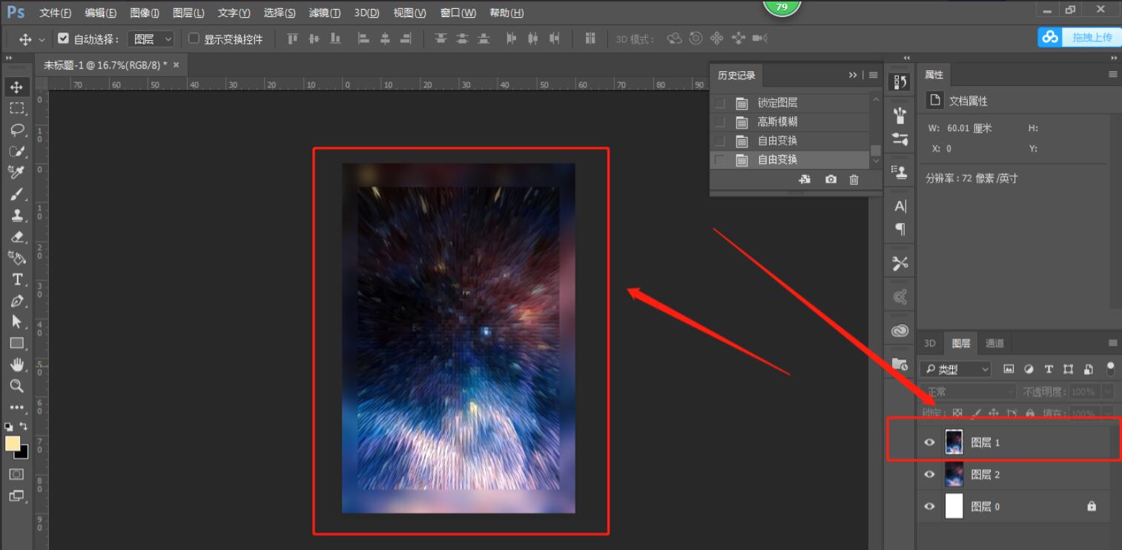Filter layers by pixel layer icon
Image resolution: width=1122 pixels, height=550 pixels.
coord(1009,368)
